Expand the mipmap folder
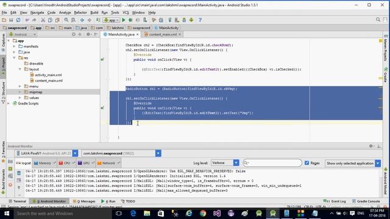Viewport: 390px width, 219px height. tap(20, 92)
